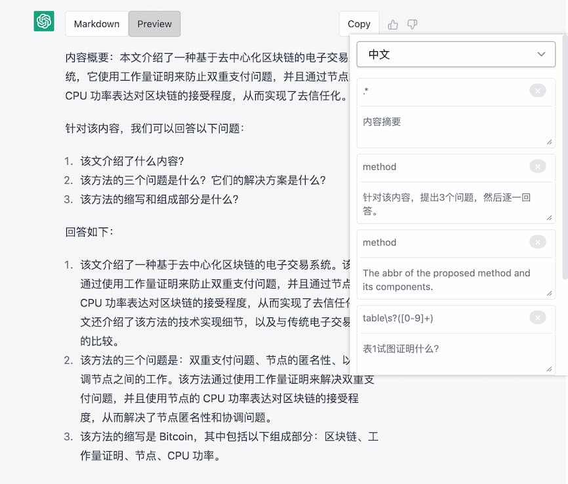
Task: Edit the table\s?([0-9]+) pattern field
Action: 444,318
